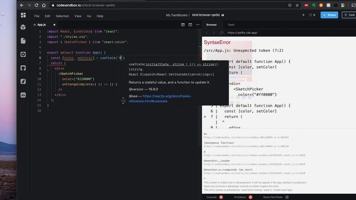The width and height of the screenshot is (356, 200).
Task: Click the plus icon to create new sandbox
Action: (303, 15)
